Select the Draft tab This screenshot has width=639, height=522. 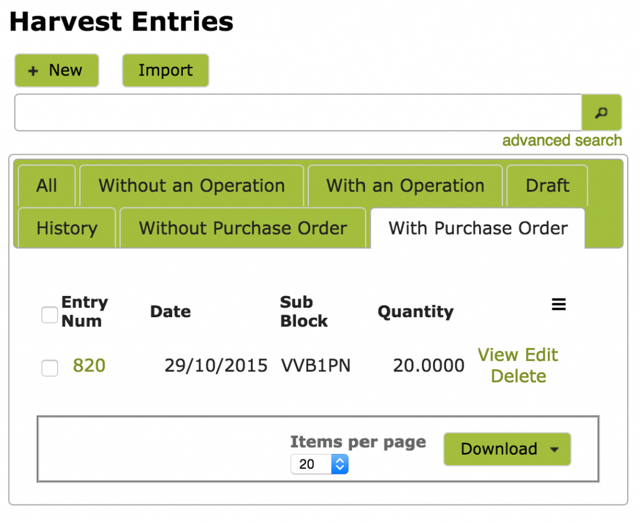pos(547,185)
